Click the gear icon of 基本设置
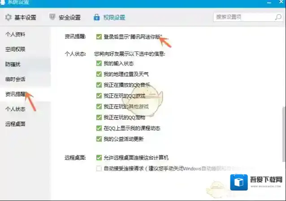 click(x=8, y=17)
